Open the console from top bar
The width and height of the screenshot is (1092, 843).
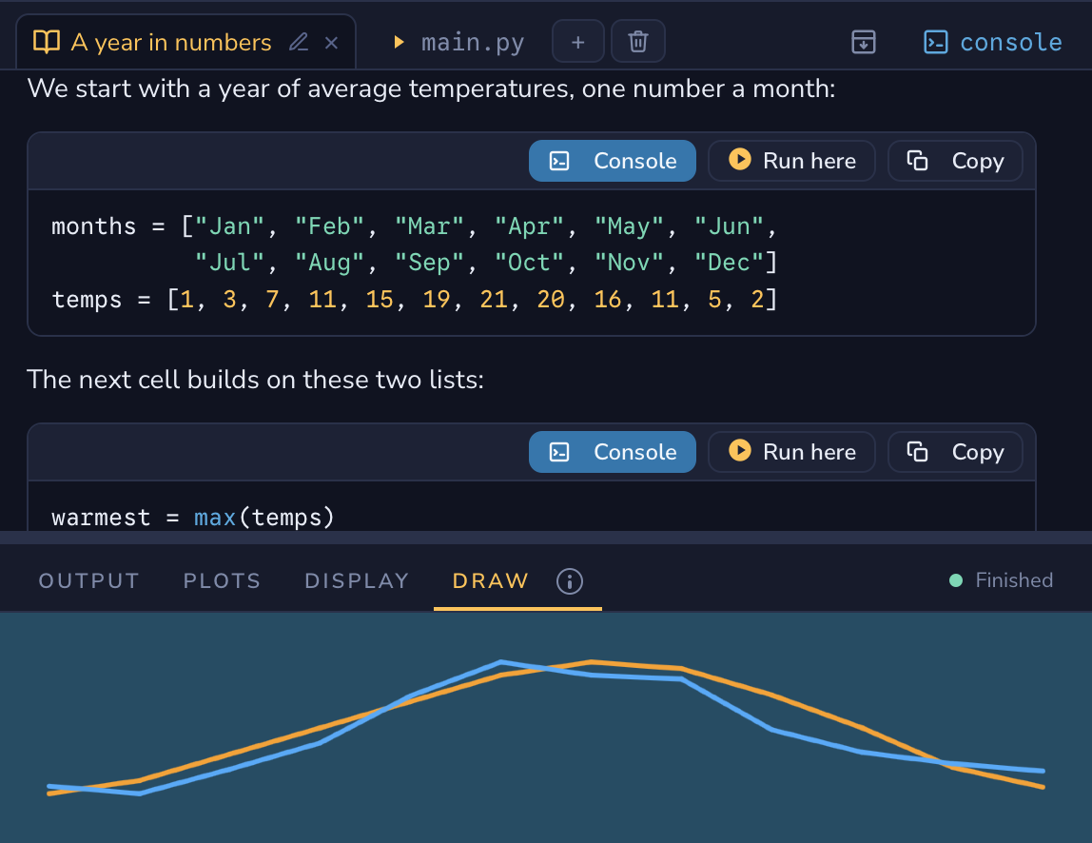[x=992, y=43]
